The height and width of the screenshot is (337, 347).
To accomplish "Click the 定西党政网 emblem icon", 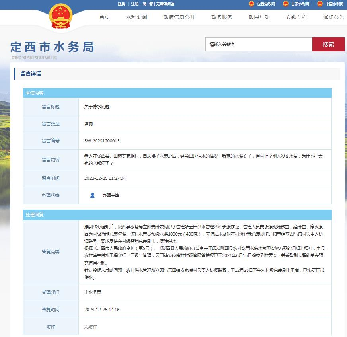I will pyautogui.click(x=251, y=4).
